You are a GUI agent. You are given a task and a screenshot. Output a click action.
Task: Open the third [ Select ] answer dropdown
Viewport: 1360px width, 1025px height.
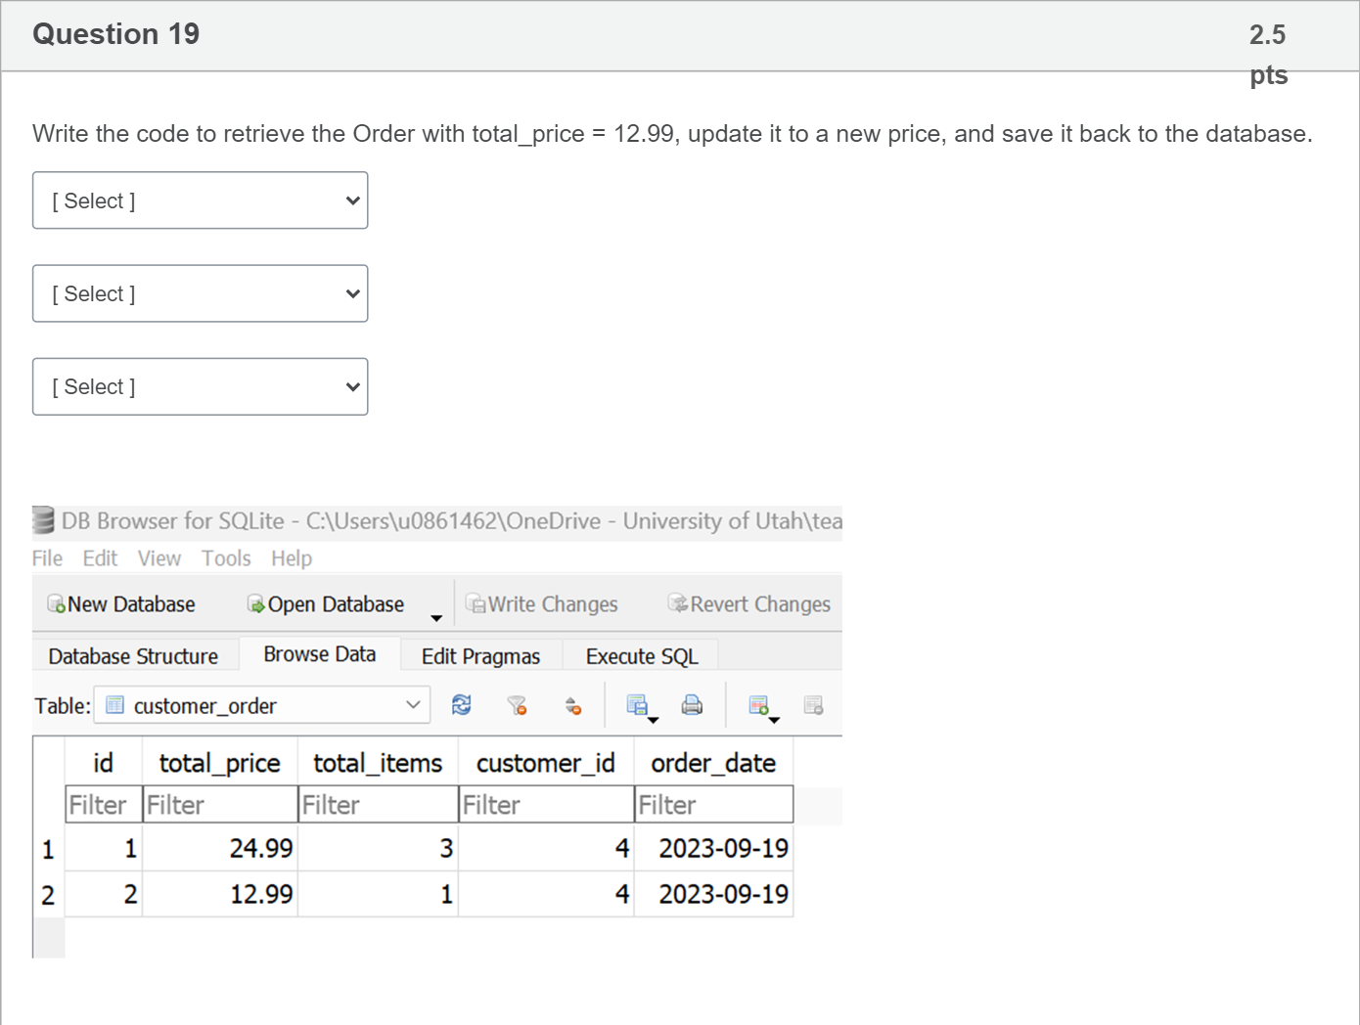(x=200, y=386)
